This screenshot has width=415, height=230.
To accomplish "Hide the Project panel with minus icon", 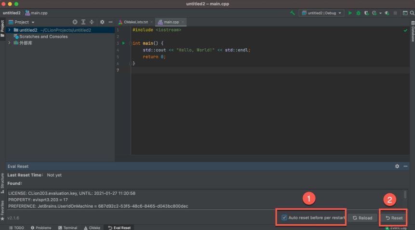I will (111, 22).
